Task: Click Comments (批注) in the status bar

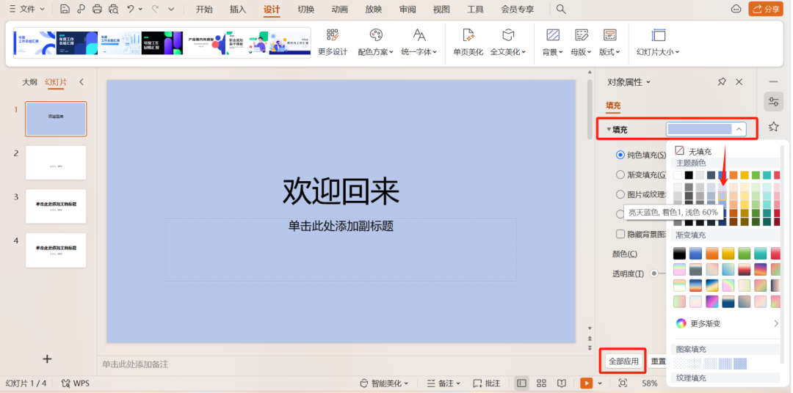Action: 487,383
